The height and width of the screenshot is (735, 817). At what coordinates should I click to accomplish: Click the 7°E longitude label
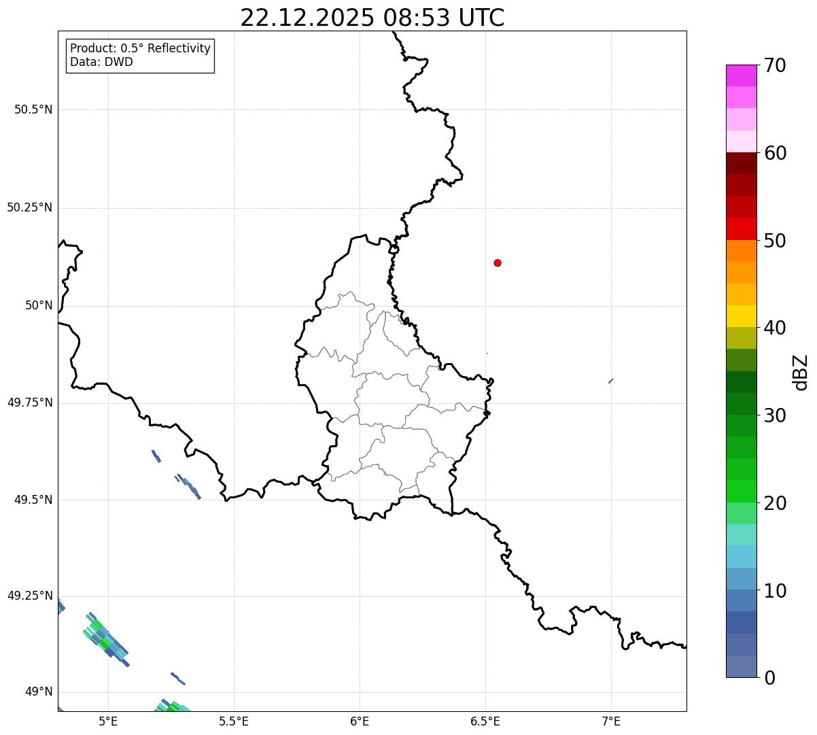point(611,721)
